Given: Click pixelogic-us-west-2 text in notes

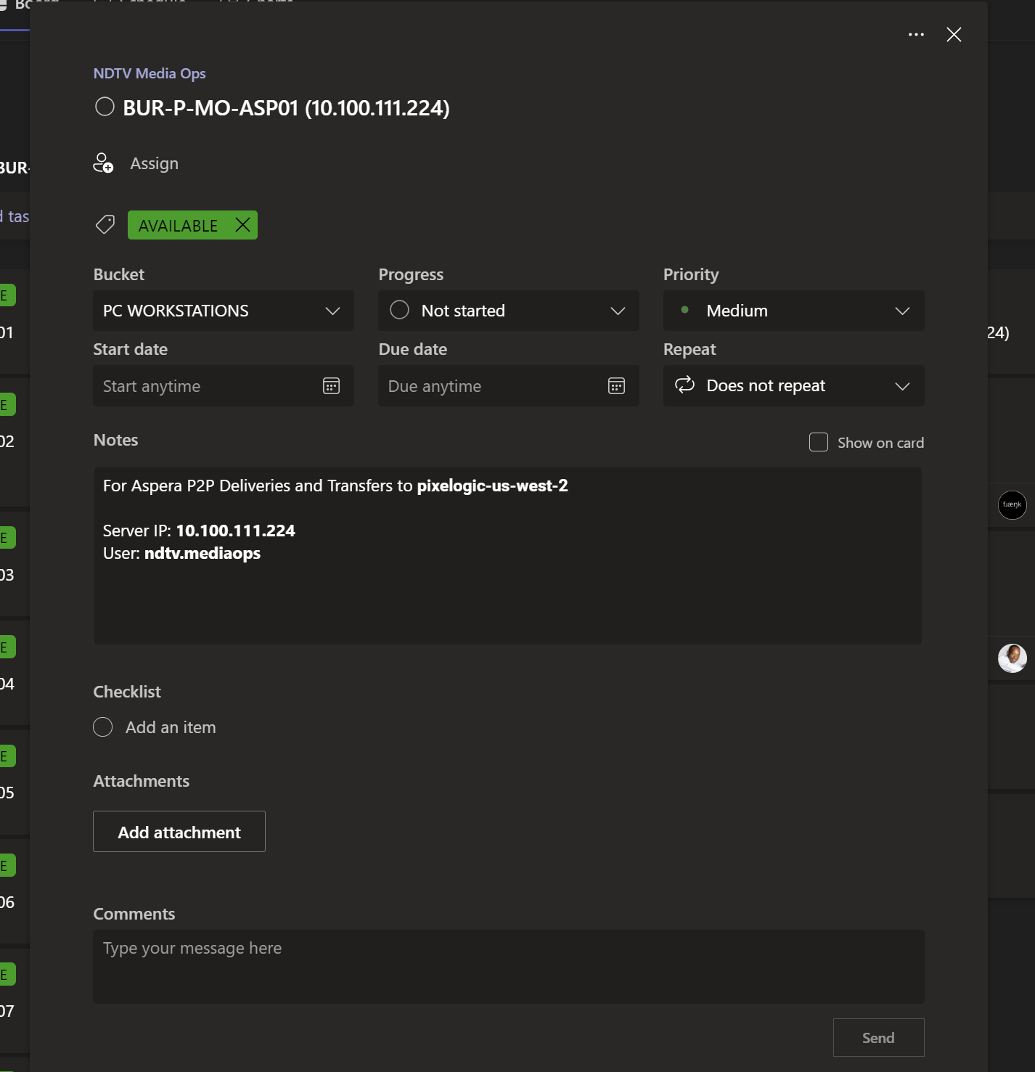Looking at the screenshot, I should [492, 486].
